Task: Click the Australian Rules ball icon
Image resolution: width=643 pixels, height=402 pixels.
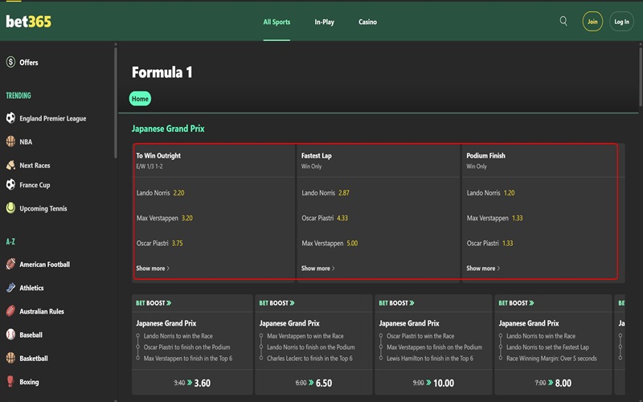Action: (10, 311)
